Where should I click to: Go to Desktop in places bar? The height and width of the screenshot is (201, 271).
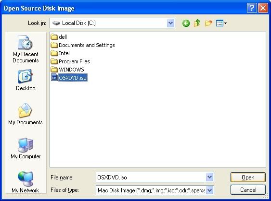[x=26, y=80]
